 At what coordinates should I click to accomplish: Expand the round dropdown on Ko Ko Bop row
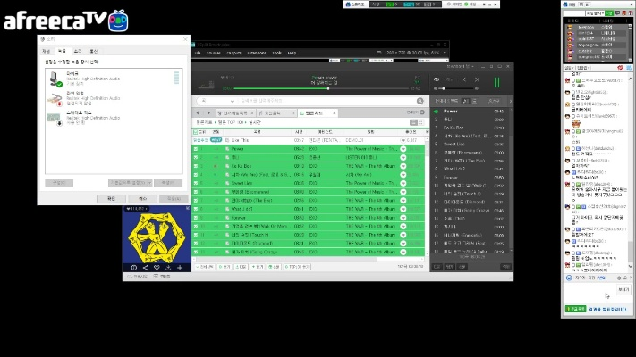(x=403, y=166)
